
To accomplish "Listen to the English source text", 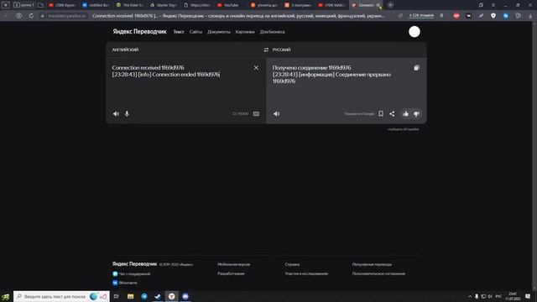I will pos(116,114).
